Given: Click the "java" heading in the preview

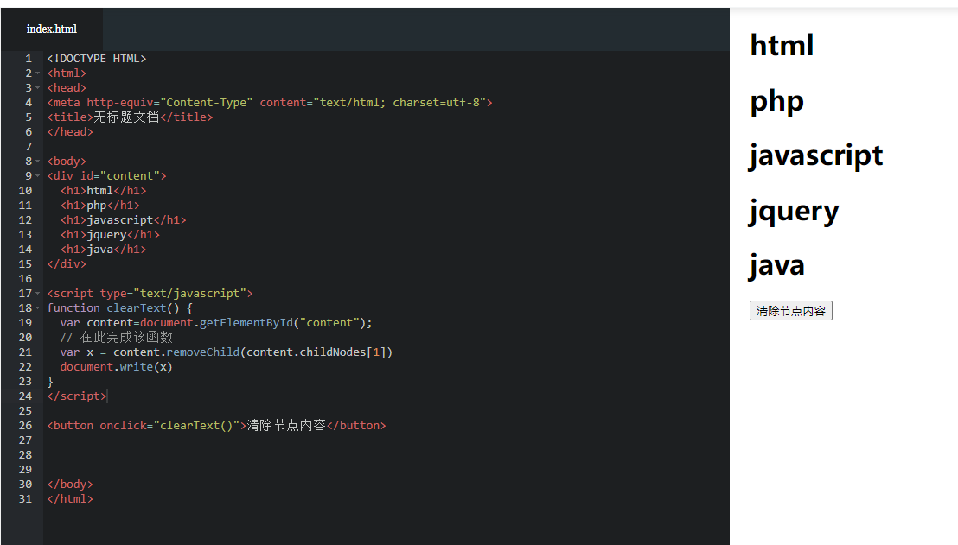Looking at the screenshot, I should (x=776, y=265).
